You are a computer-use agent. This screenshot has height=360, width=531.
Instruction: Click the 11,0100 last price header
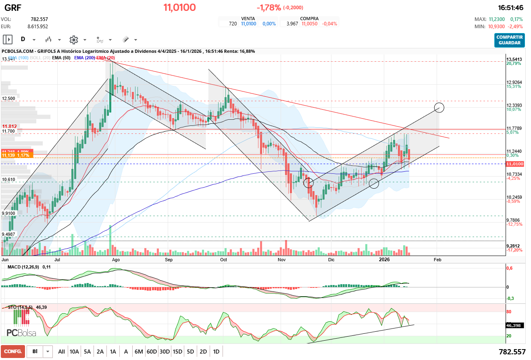coord(179,7)
